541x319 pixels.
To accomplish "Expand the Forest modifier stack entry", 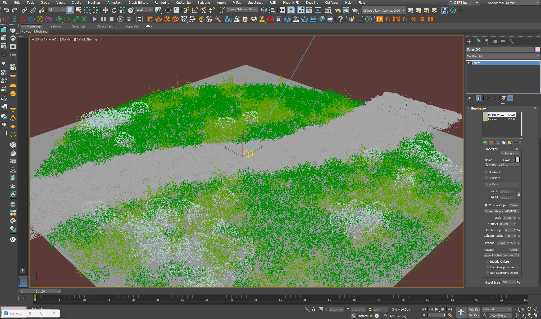I will 469,63.
